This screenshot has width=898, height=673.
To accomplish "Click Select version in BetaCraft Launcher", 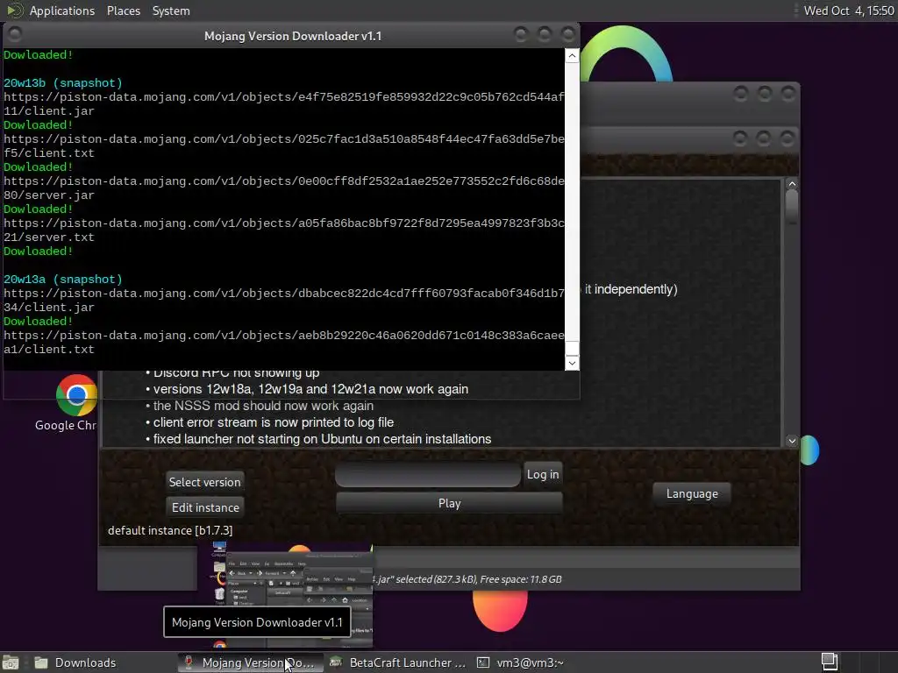I will click(204, 482).
